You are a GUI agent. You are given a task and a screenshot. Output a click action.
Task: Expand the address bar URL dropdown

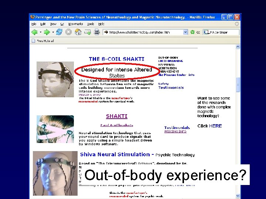coord(185,32)
